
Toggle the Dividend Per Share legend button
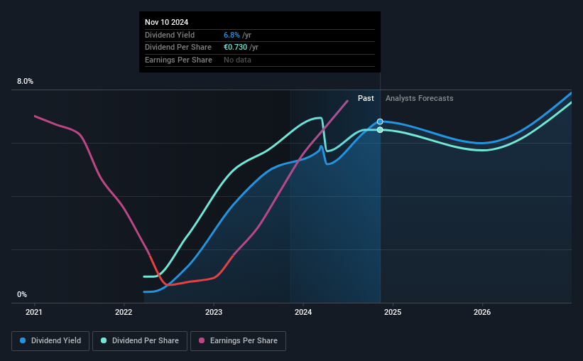[140, 341]
